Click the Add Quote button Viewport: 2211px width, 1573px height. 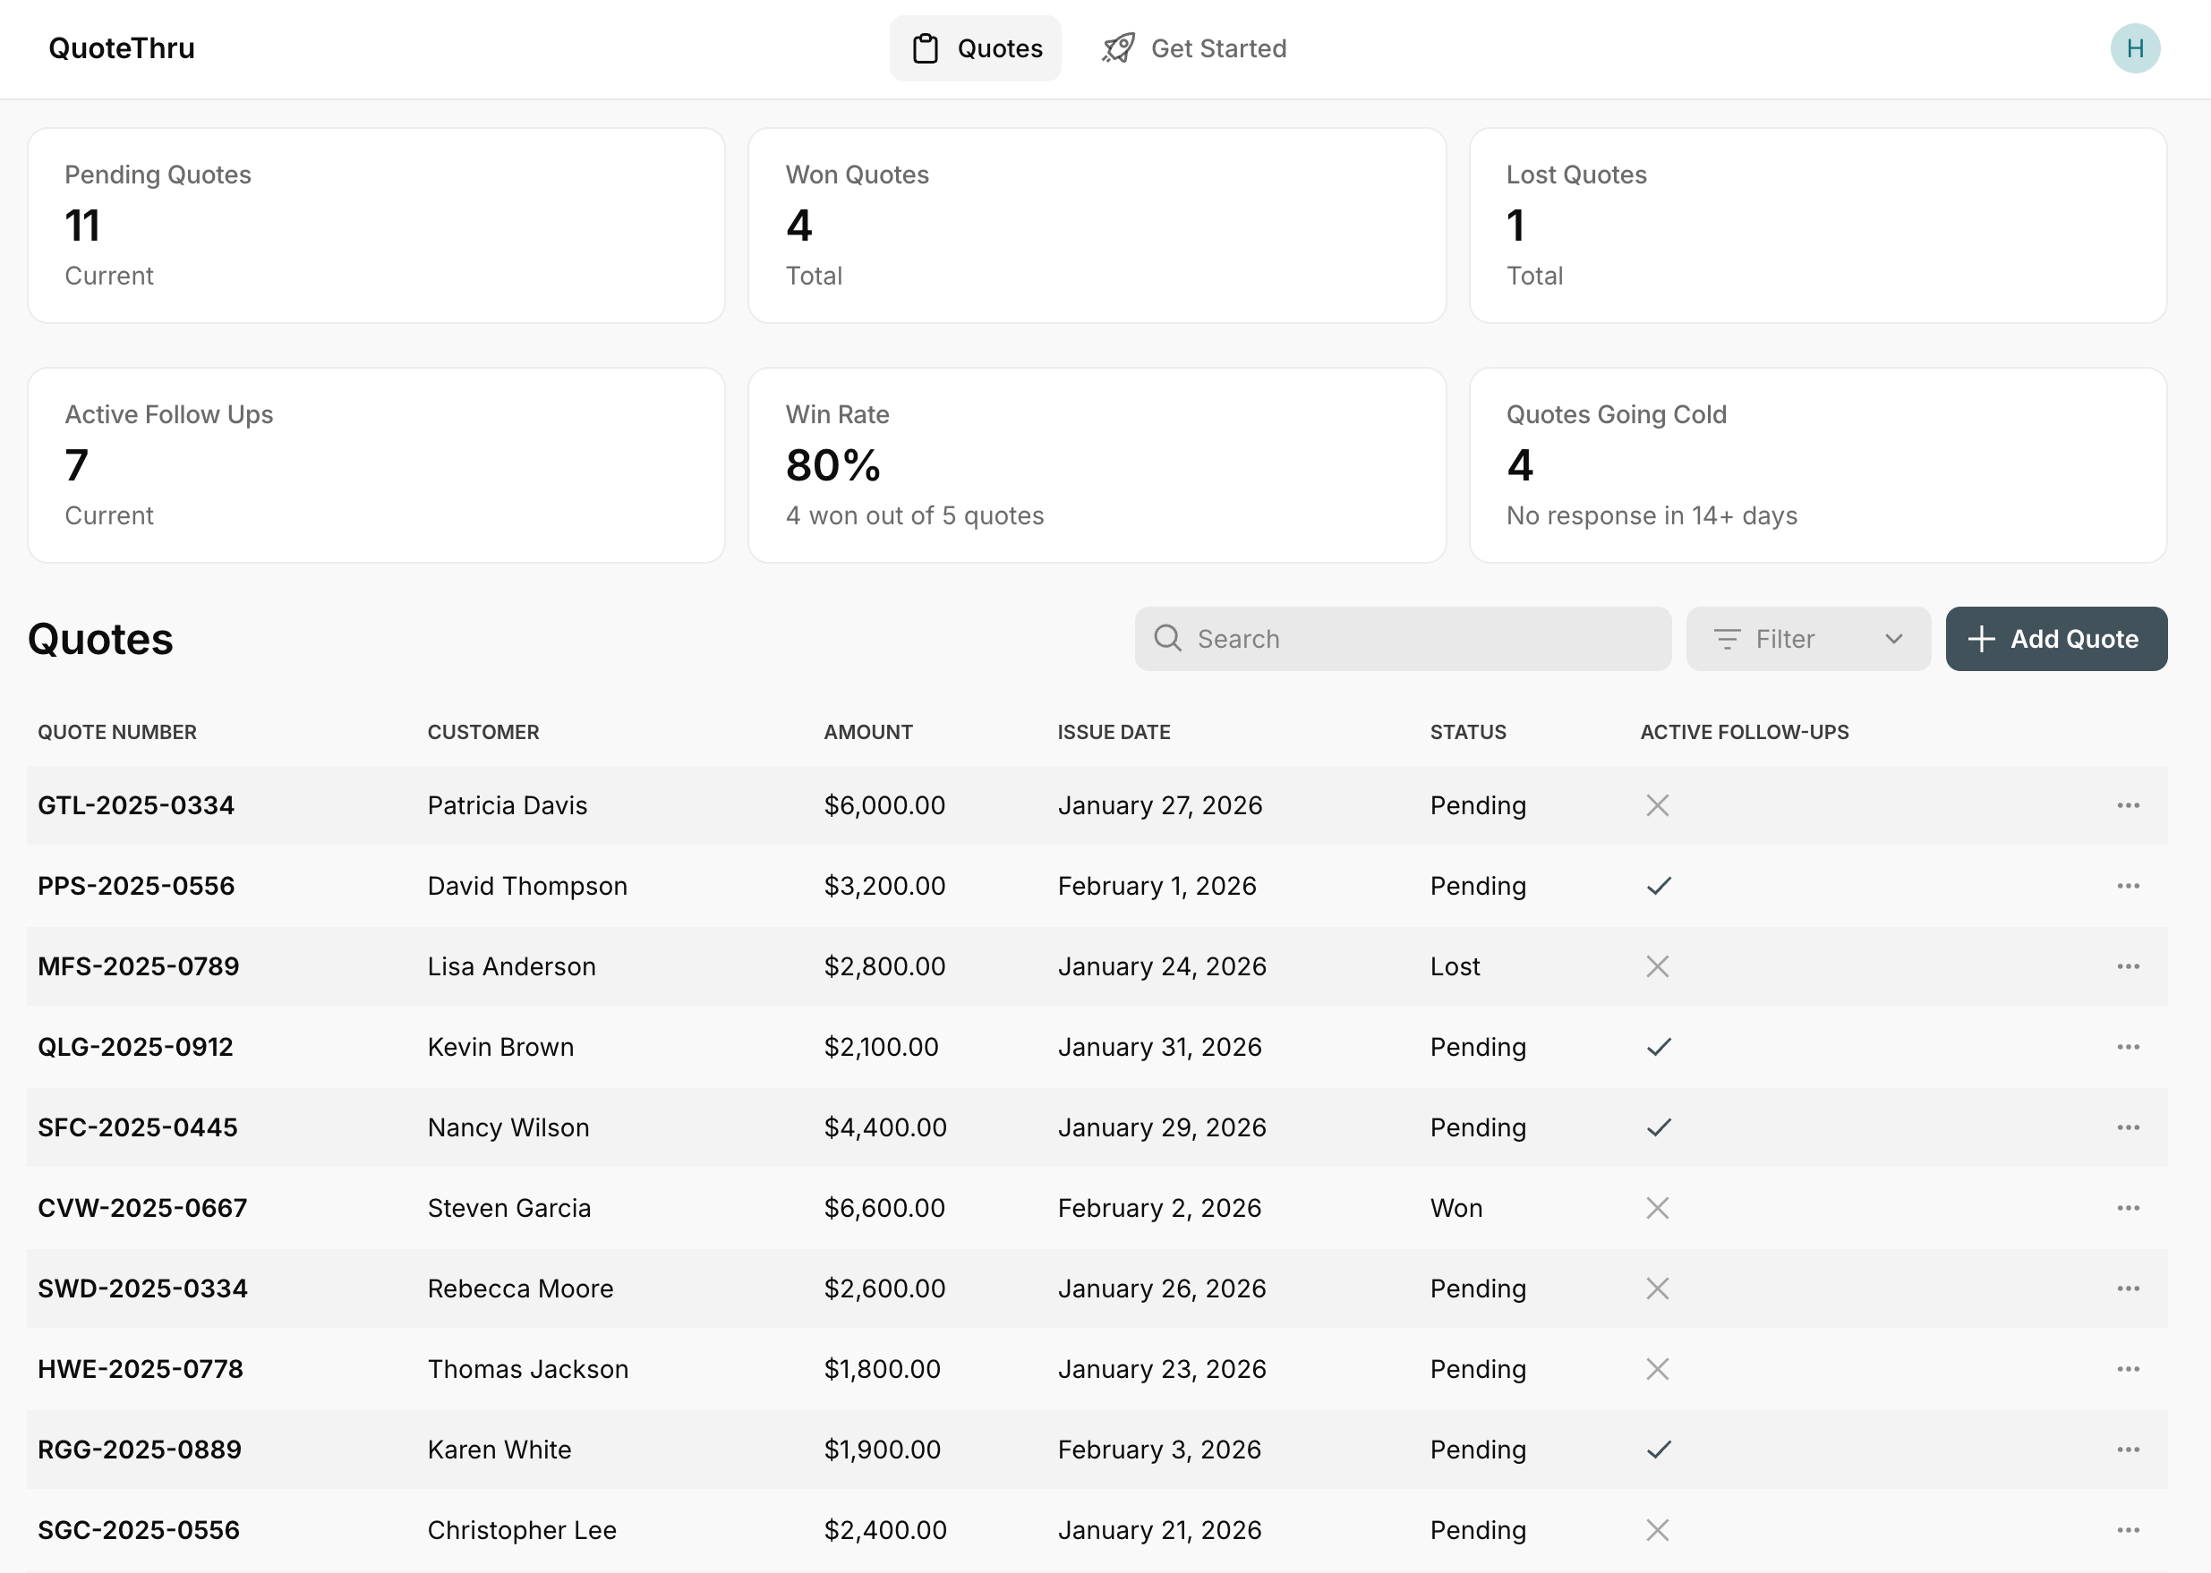(2056, 638)
